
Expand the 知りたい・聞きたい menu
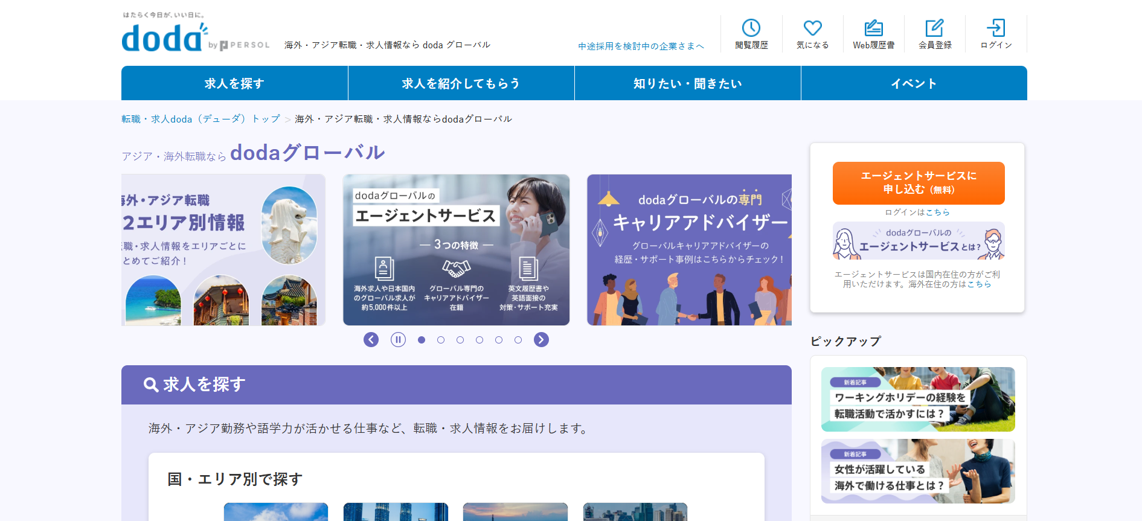tap(687, 83)
